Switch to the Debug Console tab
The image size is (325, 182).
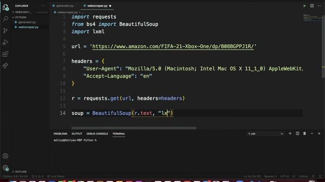[97, 133]
